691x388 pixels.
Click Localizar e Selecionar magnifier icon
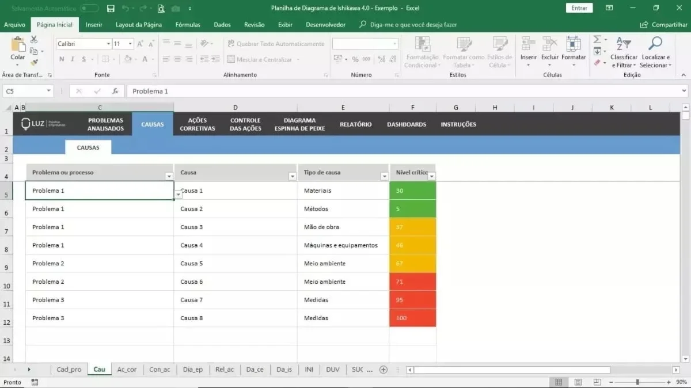[x=655, y=43]
